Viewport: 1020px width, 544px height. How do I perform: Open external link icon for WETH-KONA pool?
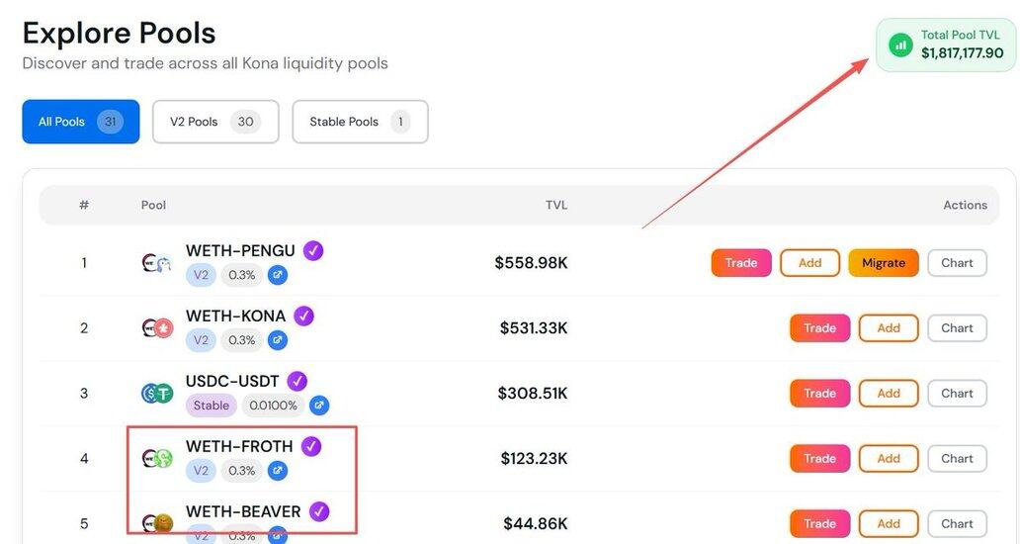pyautogui.click(x=278, y=340)
